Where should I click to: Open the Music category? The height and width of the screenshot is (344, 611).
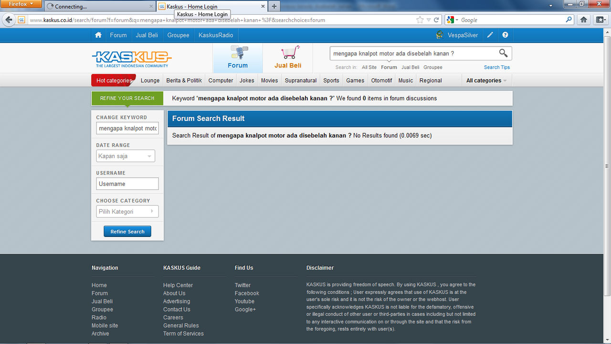click(406, 80)
